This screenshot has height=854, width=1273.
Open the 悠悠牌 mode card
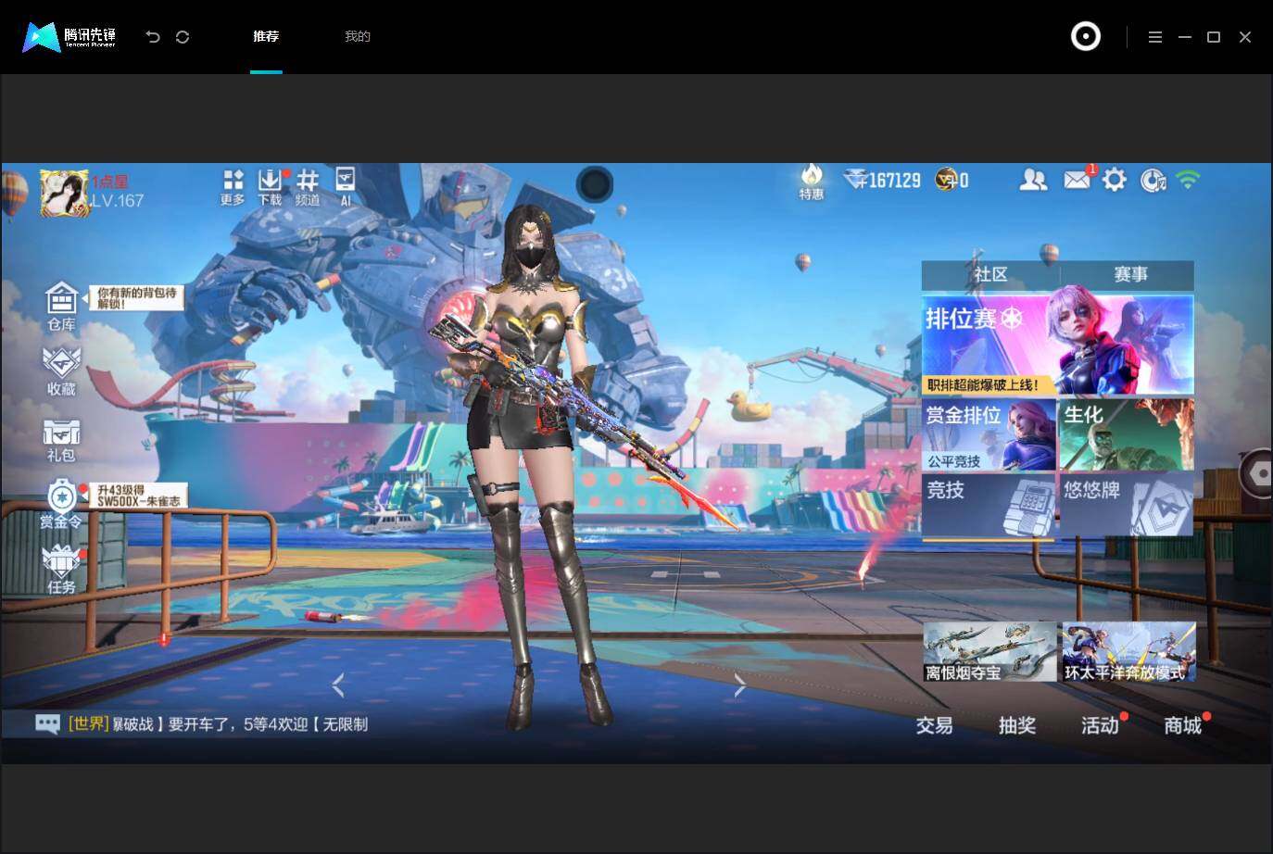[x=1127, y=506]
